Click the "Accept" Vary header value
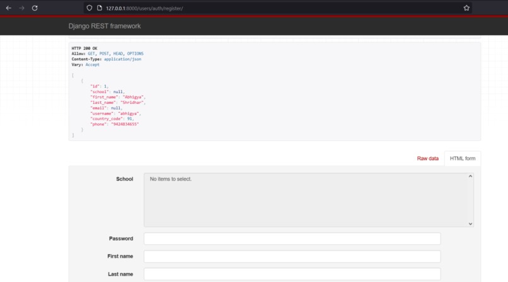Image resolution: width=508 pixels, height=282 pixels. (x=92, y=65)
